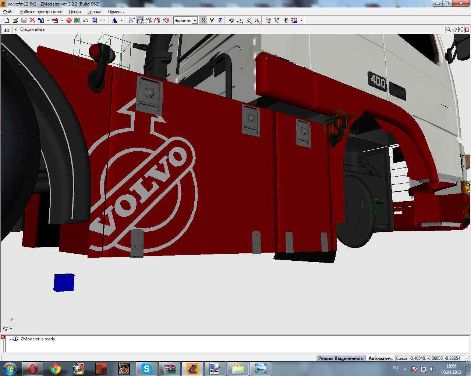Click the greyed-out Redo arrow icon
The height and width of the screenshot is (376, 471).
[103, 21]
